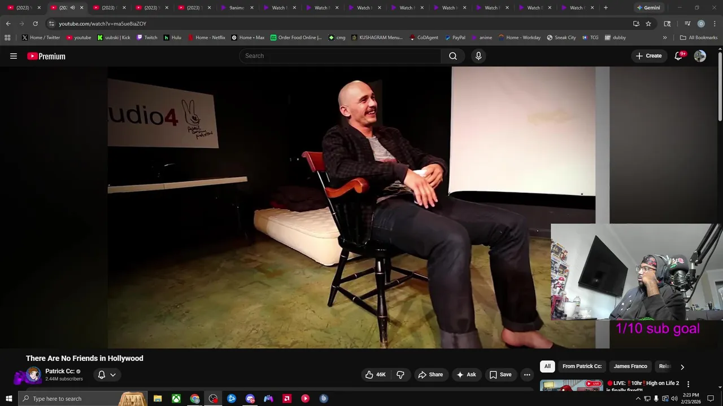The image size is (723, 406).
Task: Switch to the 9anime tab
Action: tap(238, 7)
